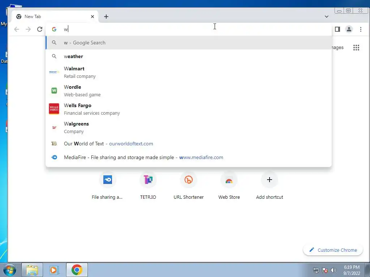Select the Walmart suggestion
This screenshot has height=277, width=370.
pyautogui.click(x=189, y=72)
